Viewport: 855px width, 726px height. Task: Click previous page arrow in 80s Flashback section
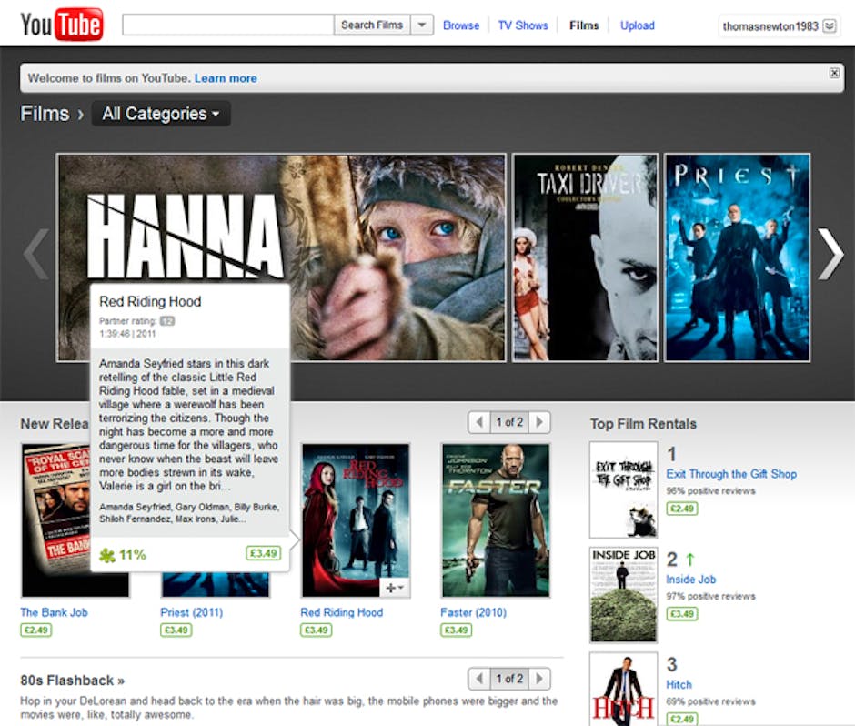pyautogui.click(x=478, y=678)
